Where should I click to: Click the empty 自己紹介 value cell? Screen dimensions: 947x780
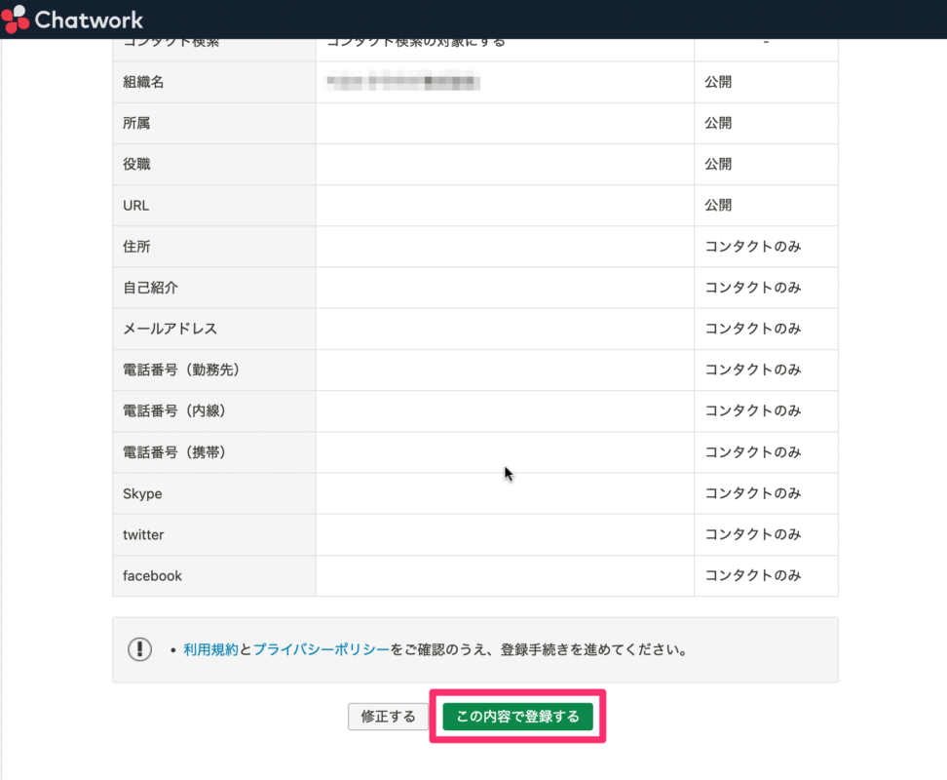click(504, 287)
